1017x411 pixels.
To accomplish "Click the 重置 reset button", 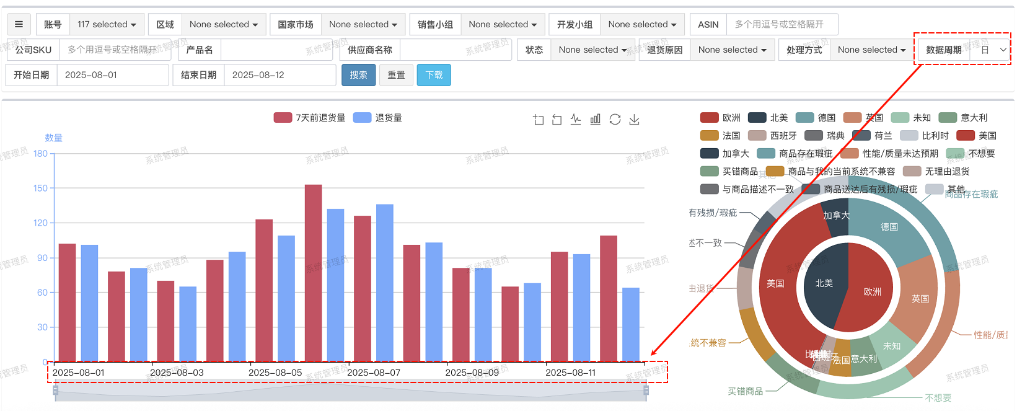I will click(x=396, y=75).
